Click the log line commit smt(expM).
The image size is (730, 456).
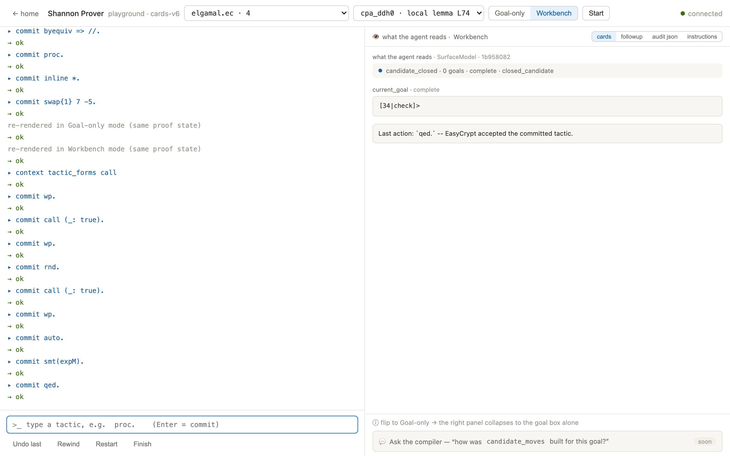(49, 361)
